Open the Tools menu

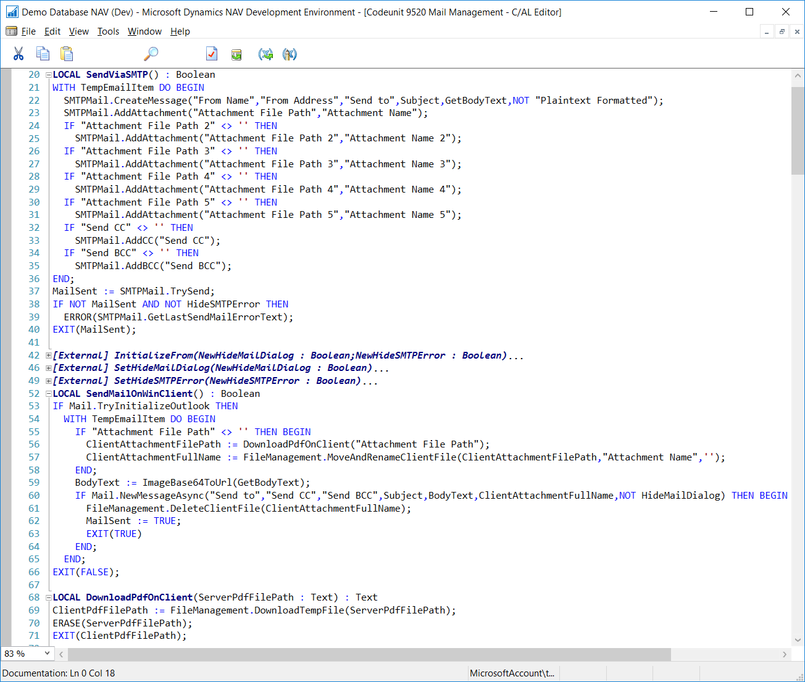point(108,31)
